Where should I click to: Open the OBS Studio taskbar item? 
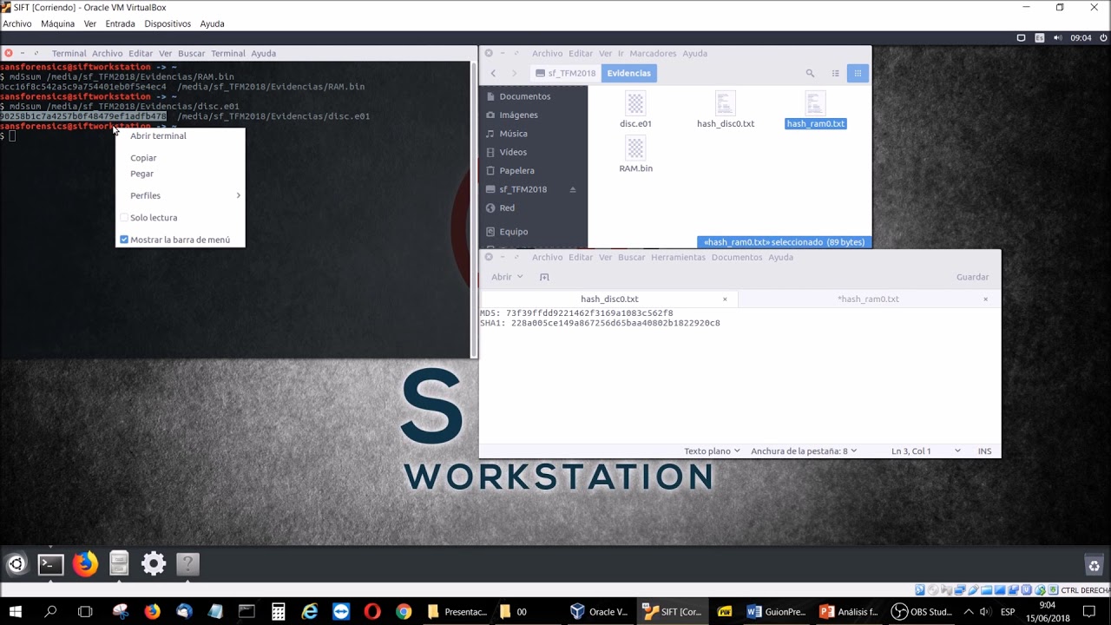pyautogui.click(x=922, y=612)
